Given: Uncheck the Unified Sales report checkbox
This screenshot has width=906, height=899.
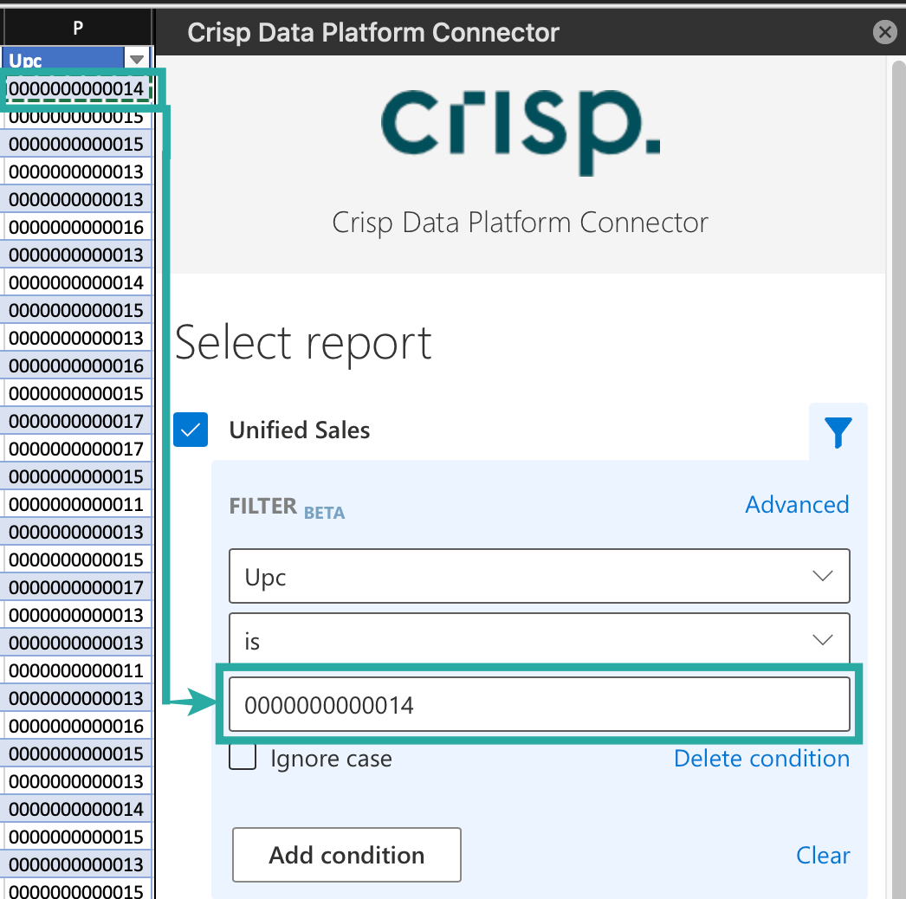Looking at the screenshot, I should (191, 430).
